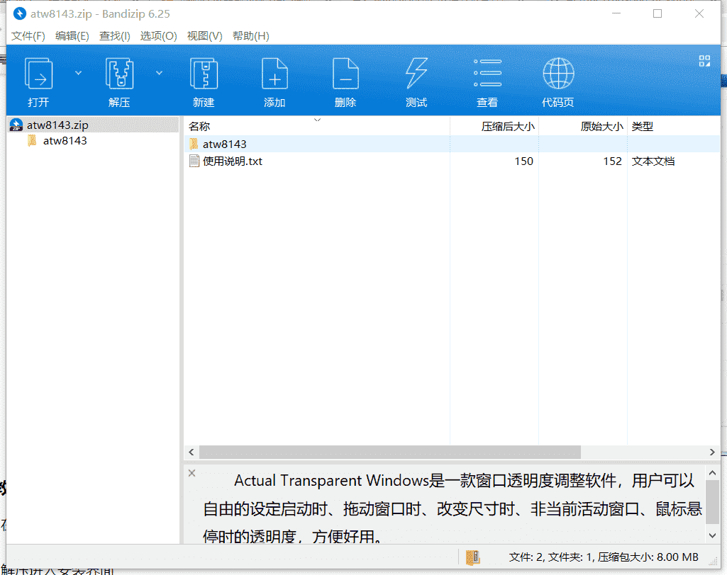Click original size value 152
727x575 pixels.
612,161
